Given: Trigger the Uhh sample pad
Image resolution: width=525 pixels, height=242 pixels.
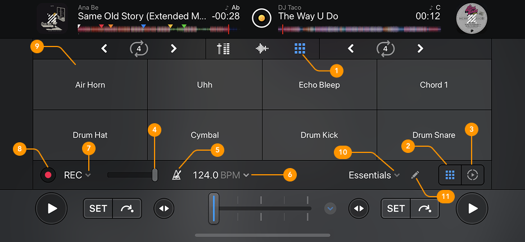Looking at the screenshot, I should click(x=205, y=85).
